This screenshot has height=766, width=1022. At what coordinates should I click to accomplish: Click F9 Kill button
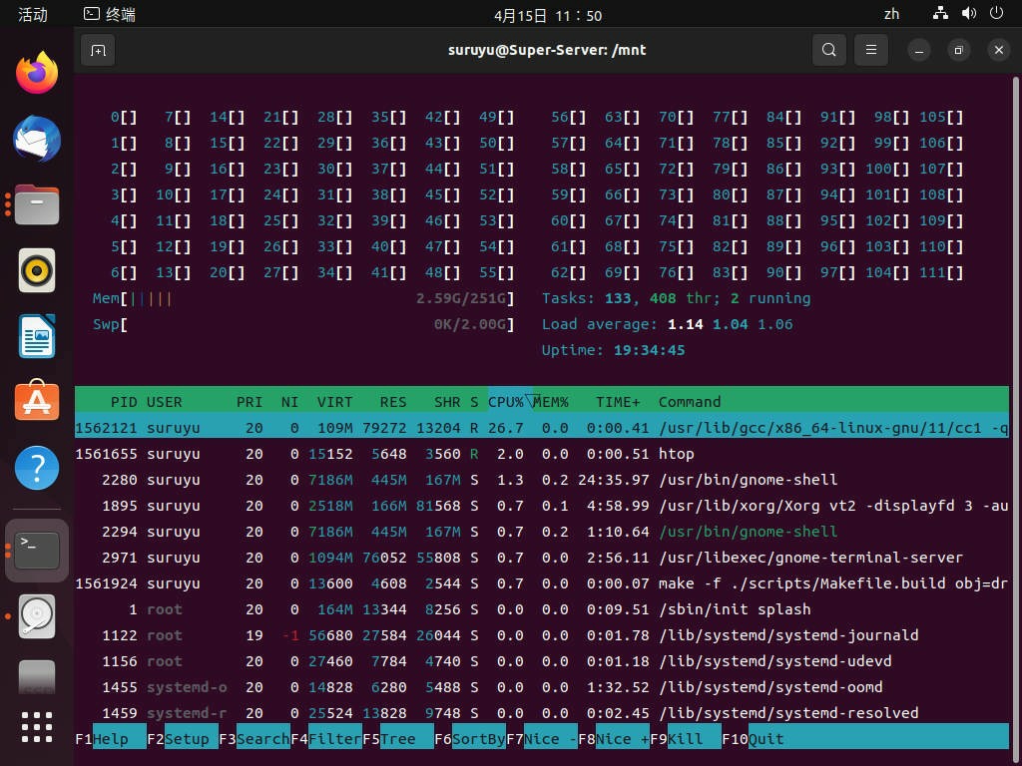pos(685,739)
